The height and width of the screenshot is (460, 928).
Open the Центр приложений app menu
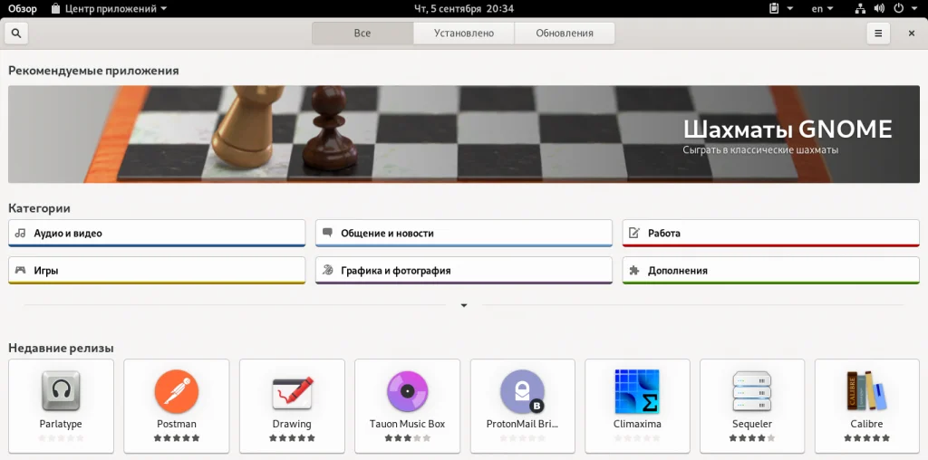(x=109, y=8)
